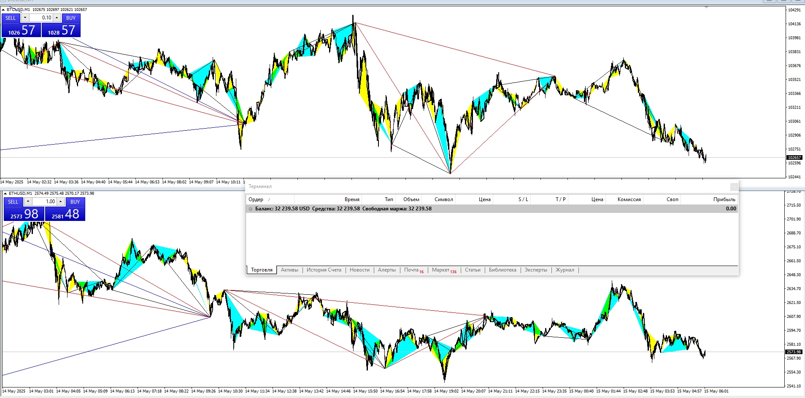This screenshot has height=398, width=805.
Task: Decrease BTCUSD lot volume with down arrow
Action: (25, 18)
